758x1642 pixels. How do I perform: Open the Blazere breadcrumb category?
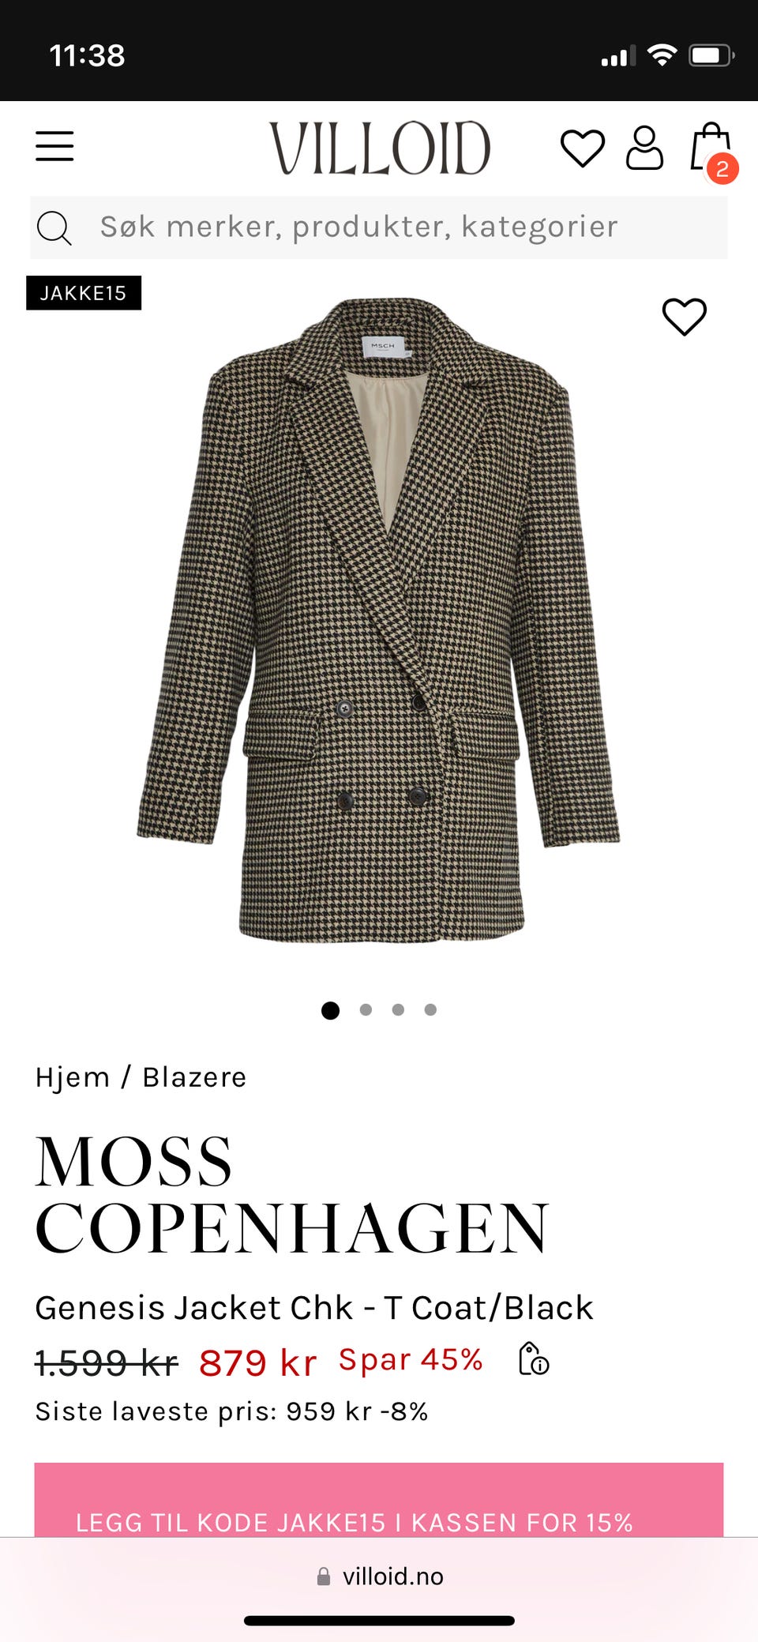click(194, 1077)
